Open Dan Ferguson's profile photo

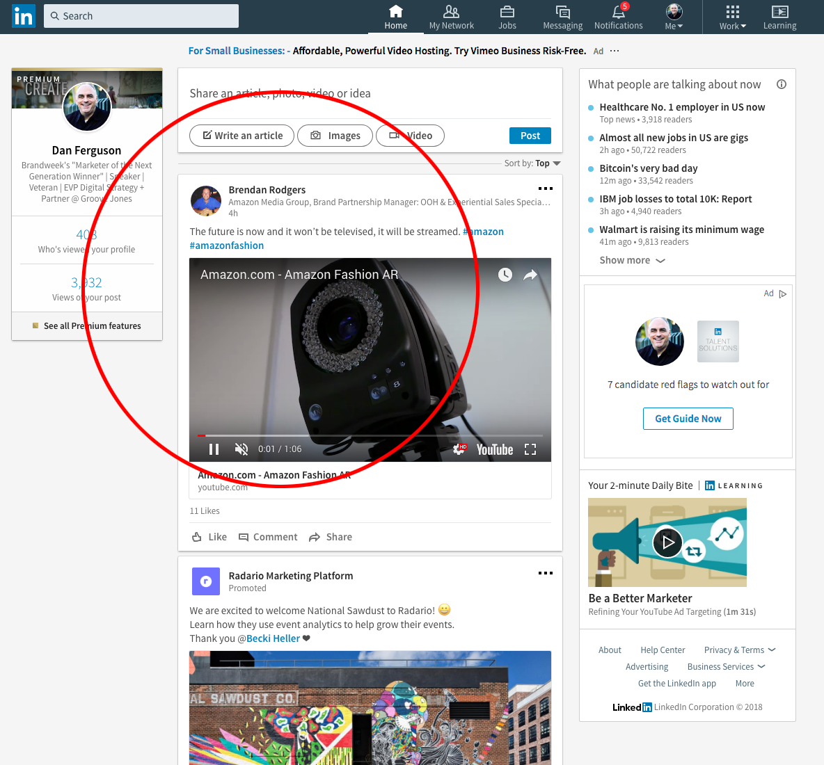click(87, 106)
